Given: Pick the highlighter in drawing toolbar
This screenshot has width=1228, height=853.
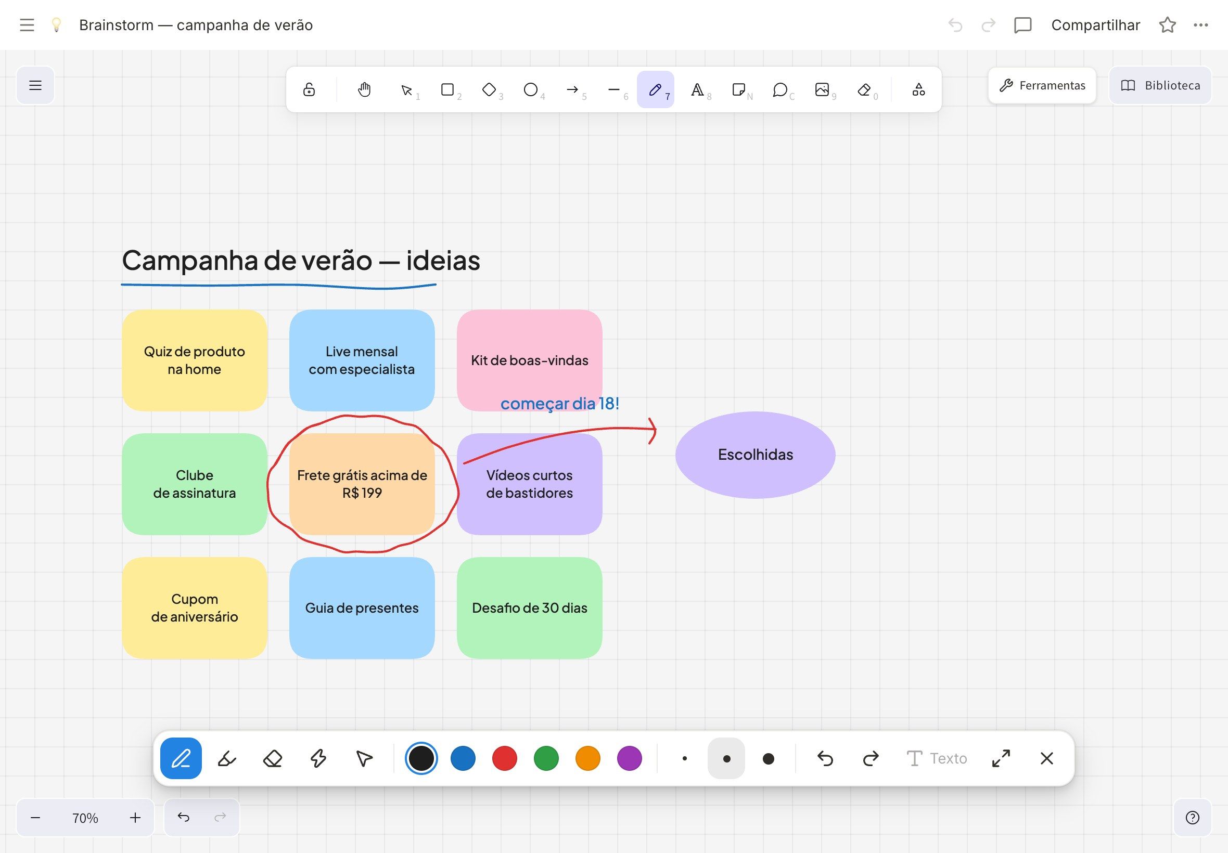Looking at the screenshot, I should (227, 758).
